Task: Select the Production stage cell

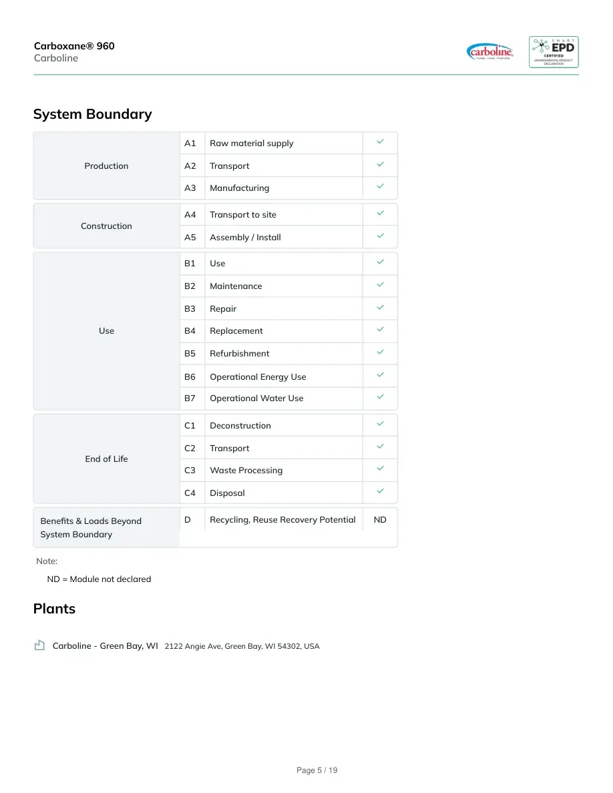Action: pos(106,166)
